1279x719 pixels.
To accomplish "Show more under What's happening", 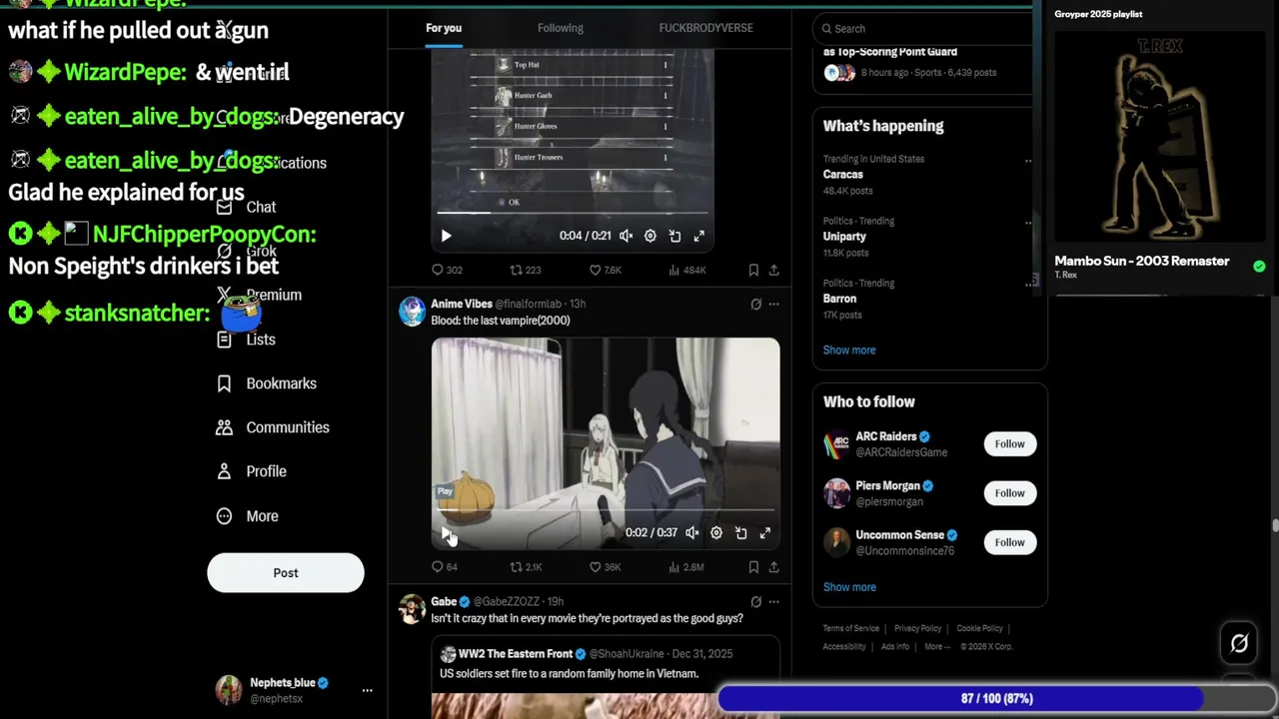I will (x=849, y=351).
